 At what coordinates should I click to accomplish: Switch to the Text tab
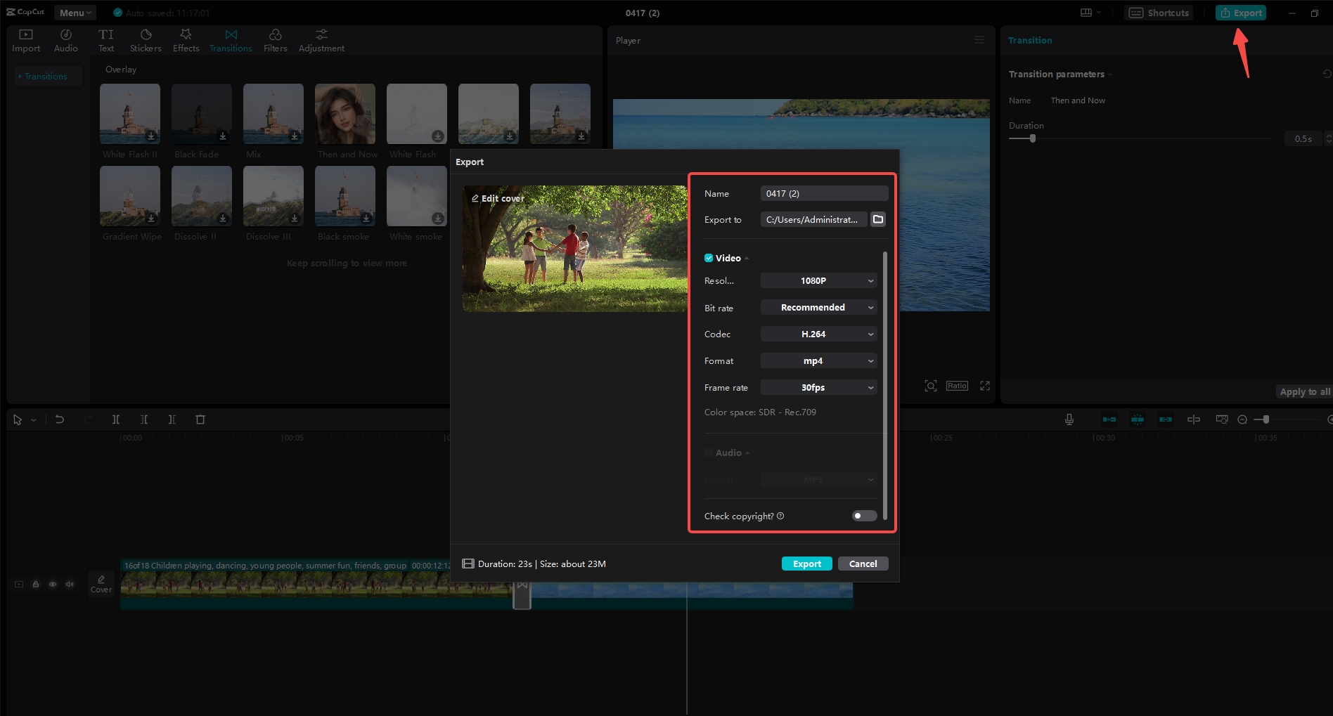106,39
